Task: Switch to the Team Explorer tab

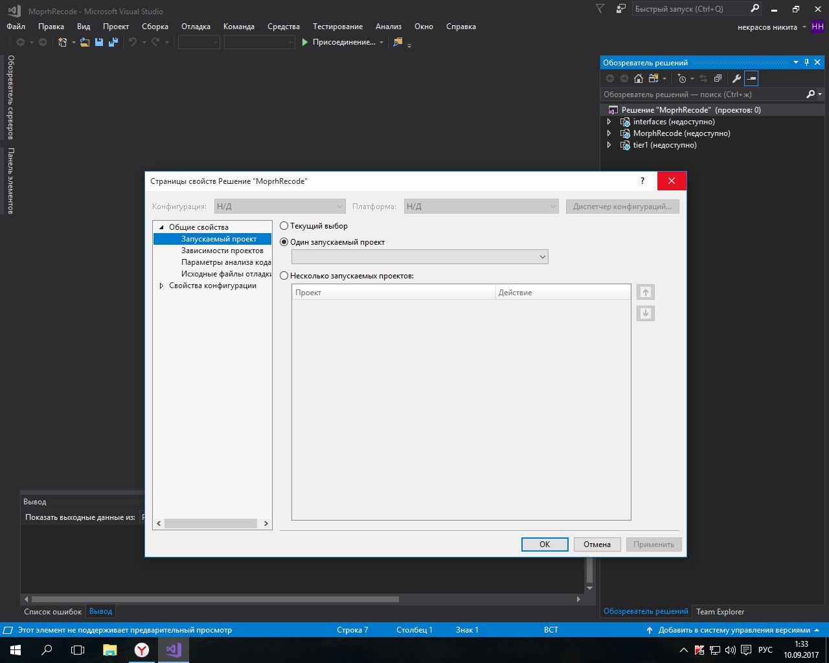Action: [x=720, y=612]
